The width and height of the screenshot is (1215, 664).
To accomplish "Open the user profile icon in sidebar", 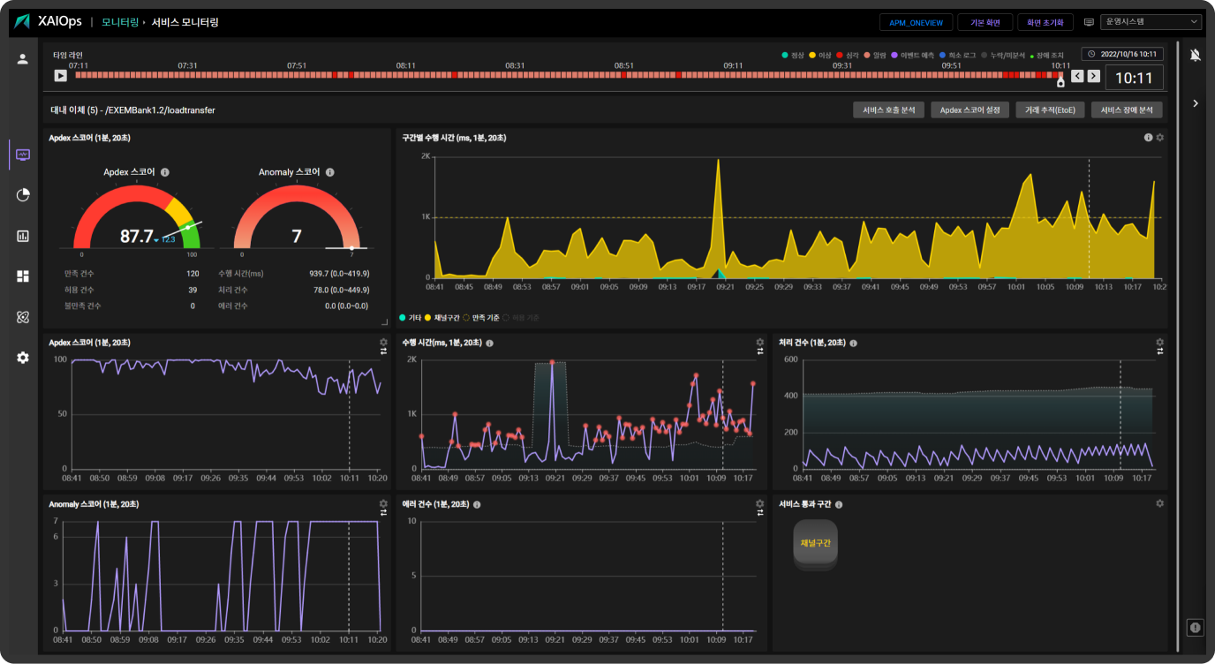I will point(23,59).
